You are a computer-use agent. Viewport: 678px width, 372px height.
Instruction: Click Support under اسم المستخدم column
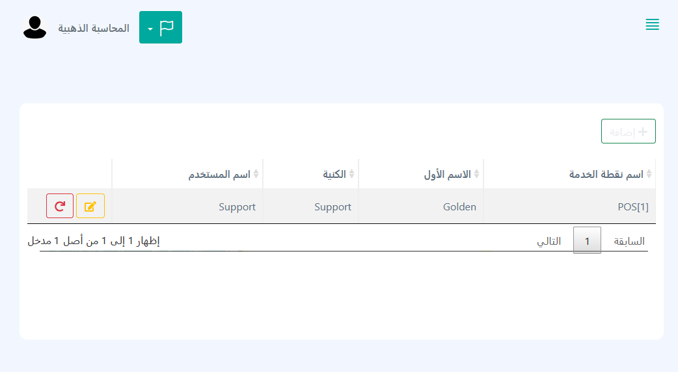click(x=237, y=207)
